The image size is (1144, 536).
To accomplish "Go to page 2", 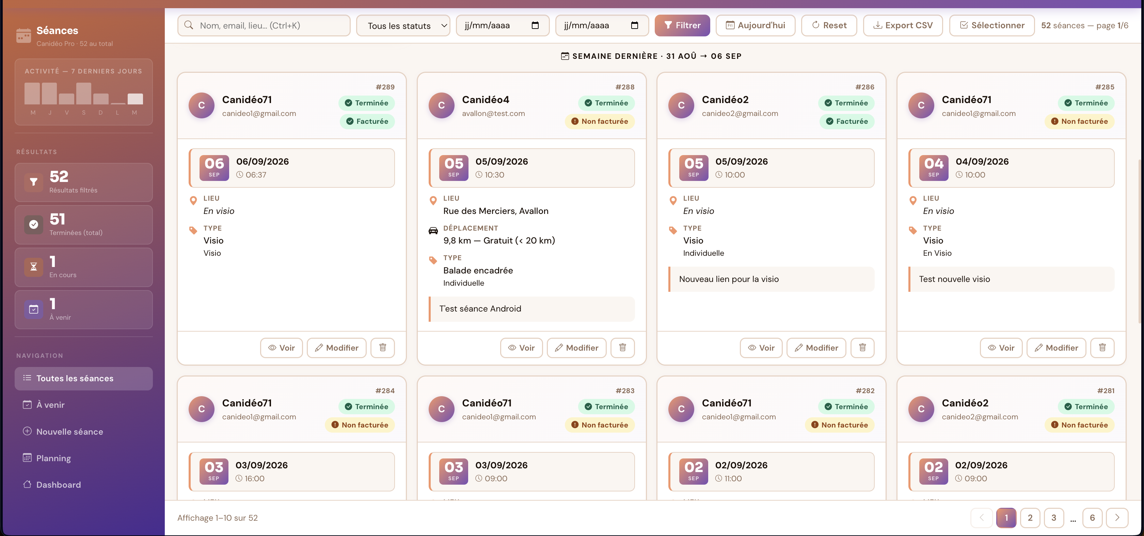I will pos(1030,518).
